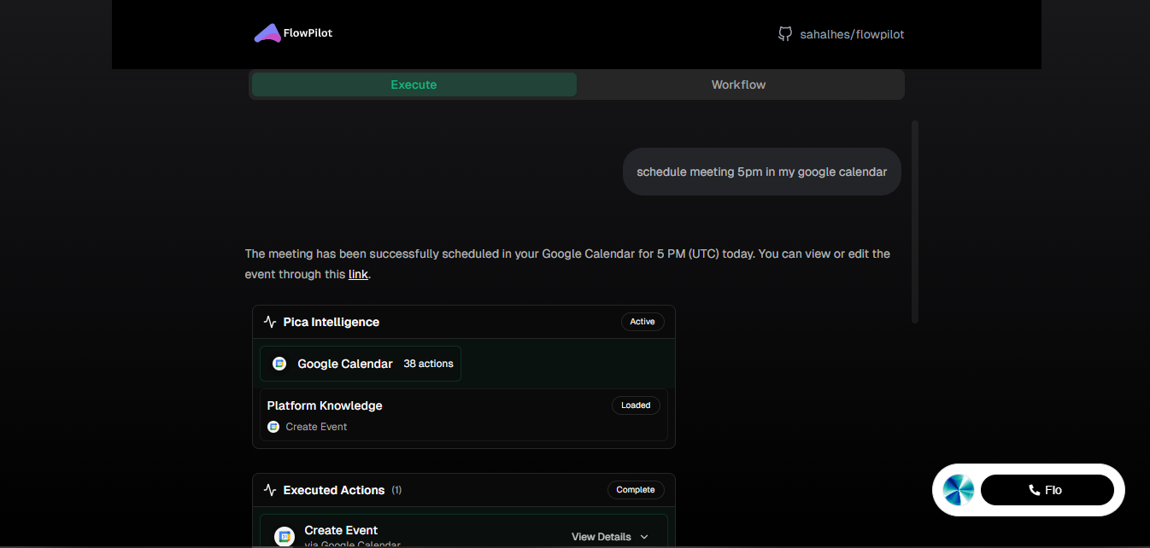This screenshot has height=548, width=1150.
Task: Click the phone icon on Flo button
Action: 1035,490
